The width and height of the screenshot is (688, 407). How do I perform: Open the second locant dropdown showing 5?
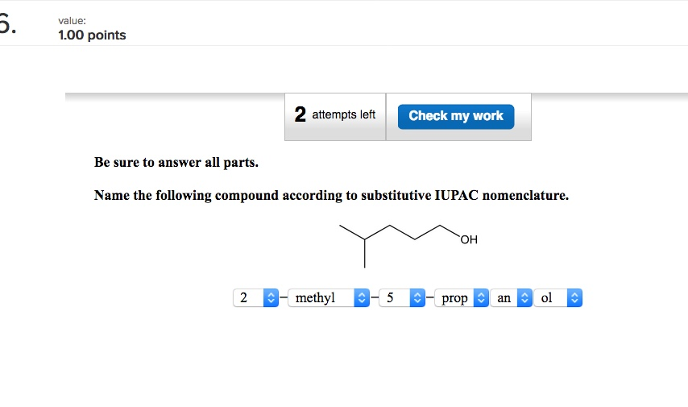click(x=396, y=298)
